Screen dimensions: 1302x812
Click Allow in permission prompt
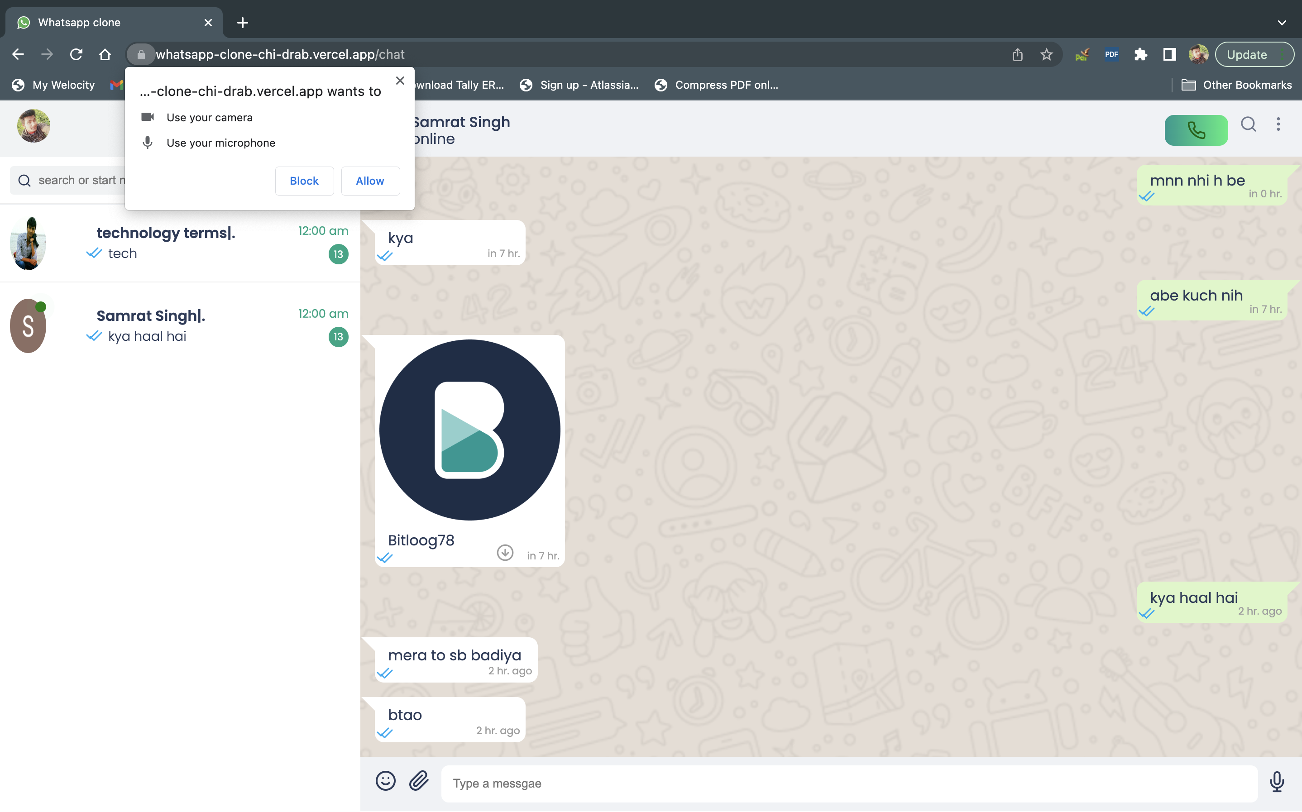click(369, 181)
